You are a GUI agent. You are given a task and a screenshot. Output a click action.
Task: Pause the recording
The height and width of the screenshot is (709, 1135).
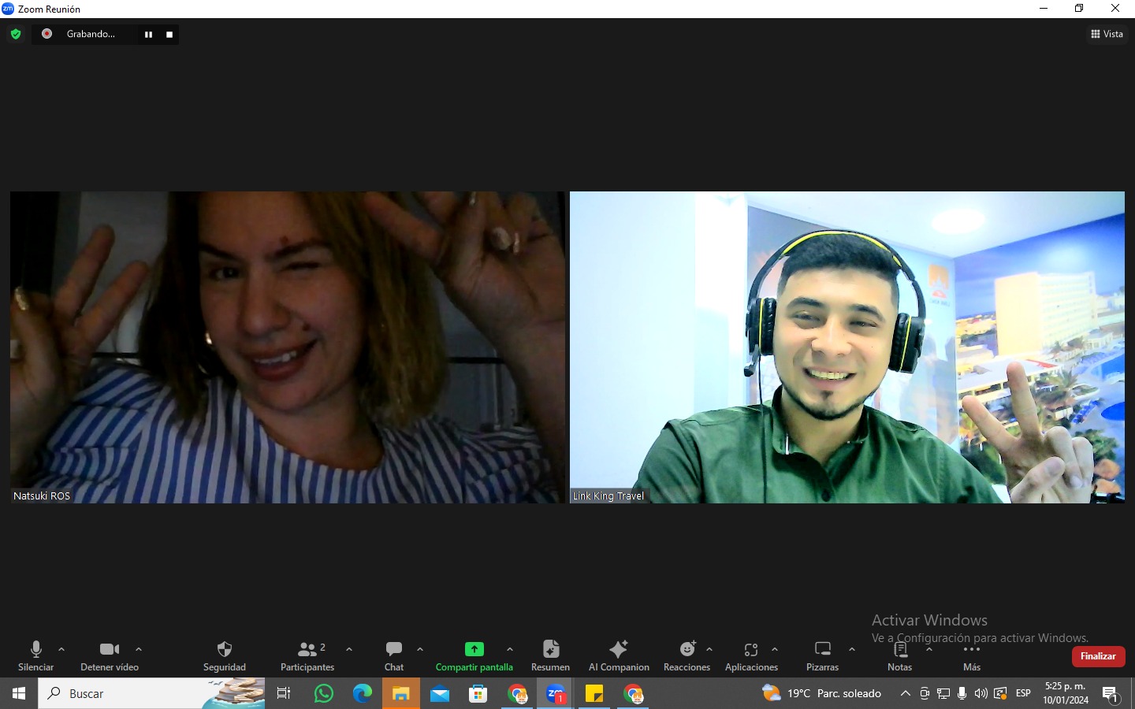148,35
